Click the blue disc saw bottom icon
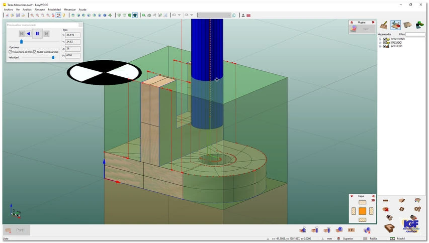The width and height of the screenshot is (429, 243). [x=339, y=230]
